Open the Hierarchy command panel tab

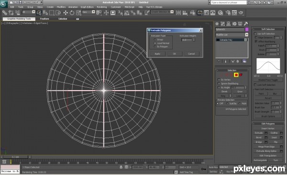[229, 24]
